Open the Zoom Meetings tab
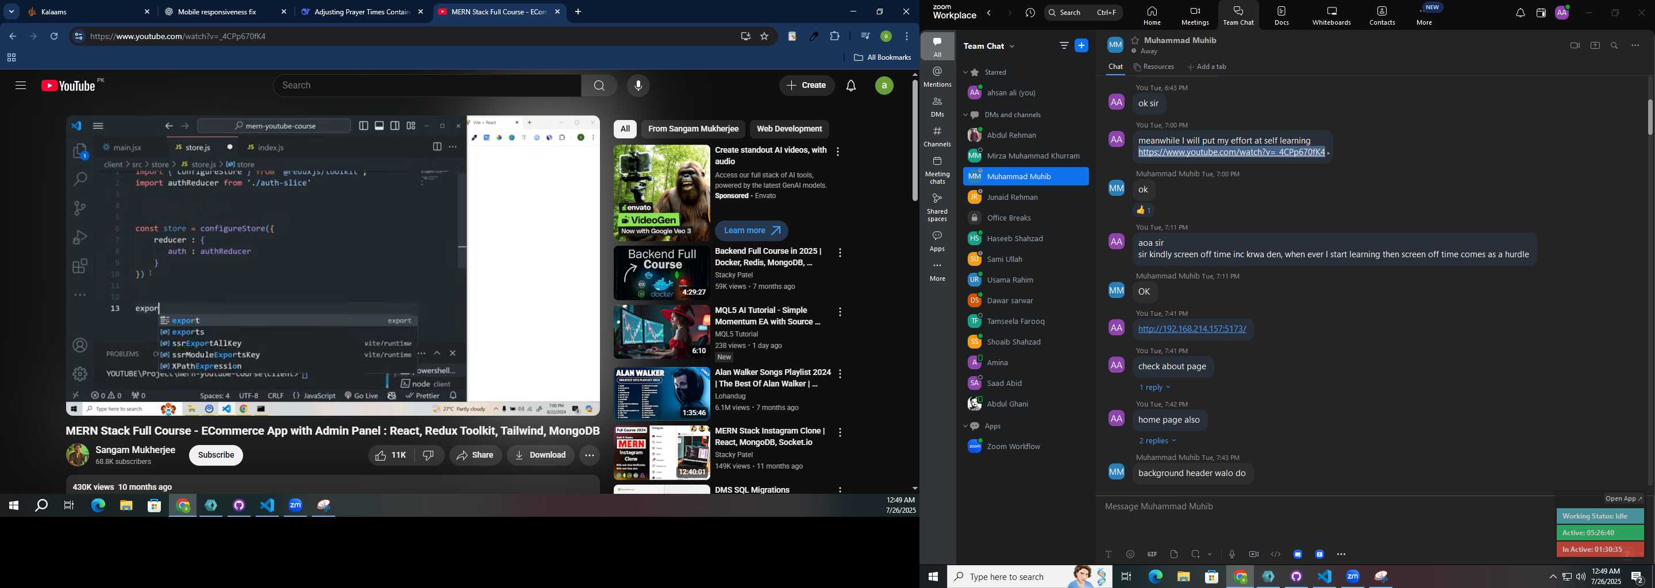Viewport: 1655px width, 588px height. point(1194,16)
